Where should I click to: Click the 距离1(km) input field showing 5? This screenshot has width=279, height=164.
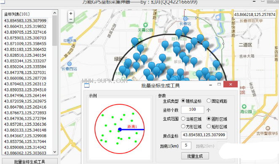coord(186,145)
